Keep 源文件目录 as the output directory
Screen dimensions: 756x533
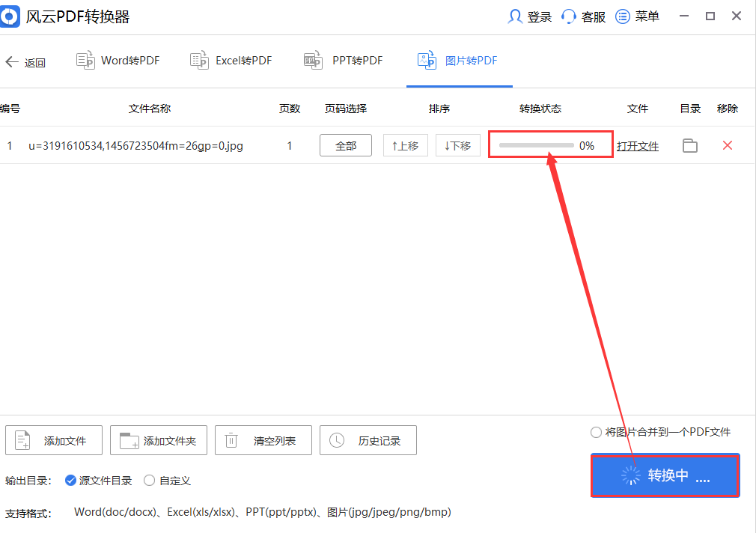70,480
